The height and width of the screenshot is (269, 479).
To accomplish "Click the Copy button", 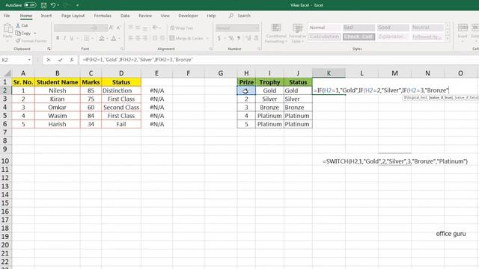I will 23,33.
